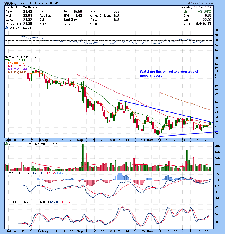Click the Chg value +0.65

tap(207, 16)
